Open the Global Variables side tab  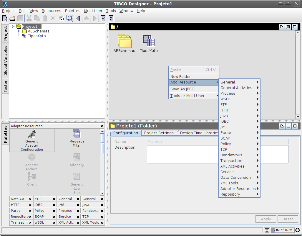[6, 60]
